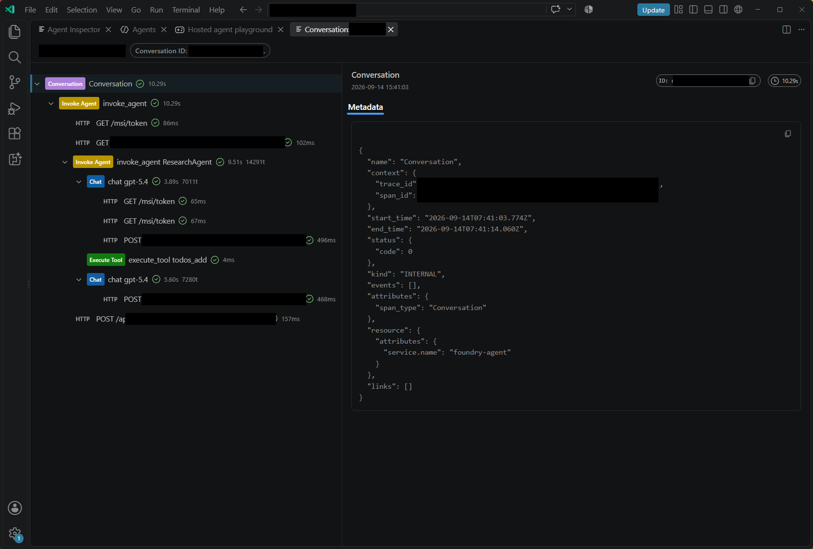The height and width of the screenshot is (549, 813).
Task: Open the Accounts menu icon
Action: pyautogui.click(x=14, y=508)
